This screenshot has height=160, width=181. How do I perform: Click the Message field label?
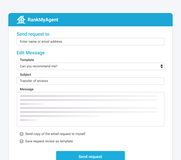[27, 89]
